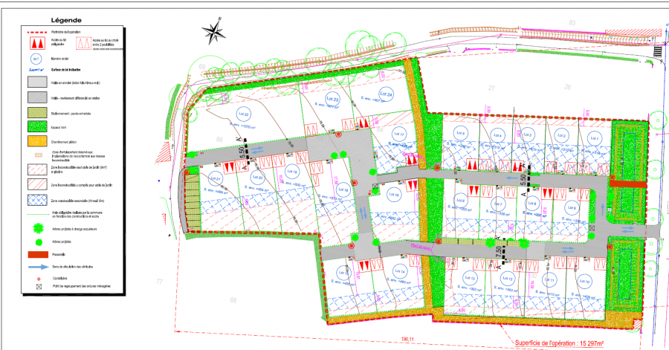Click the blue cross-hatched secondary zone swatch
Screen dimensions: 669x350
[35, 200]
